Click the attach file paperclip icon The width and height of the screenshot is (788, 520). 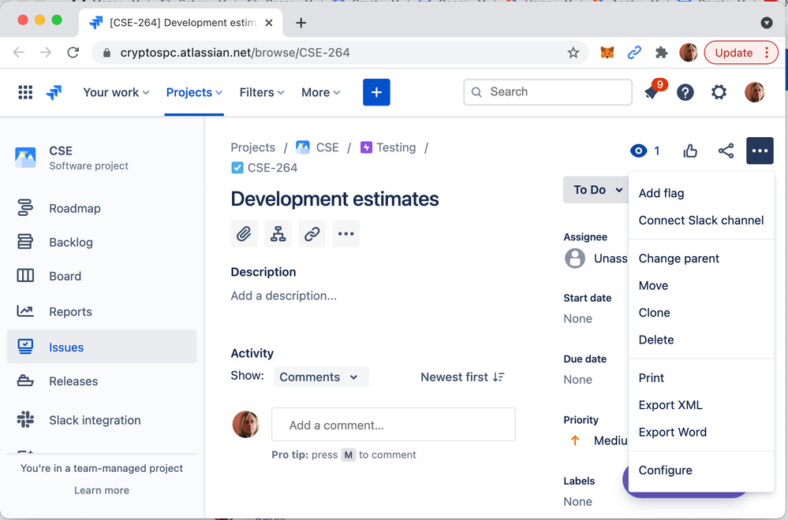[x=245, y=234]
